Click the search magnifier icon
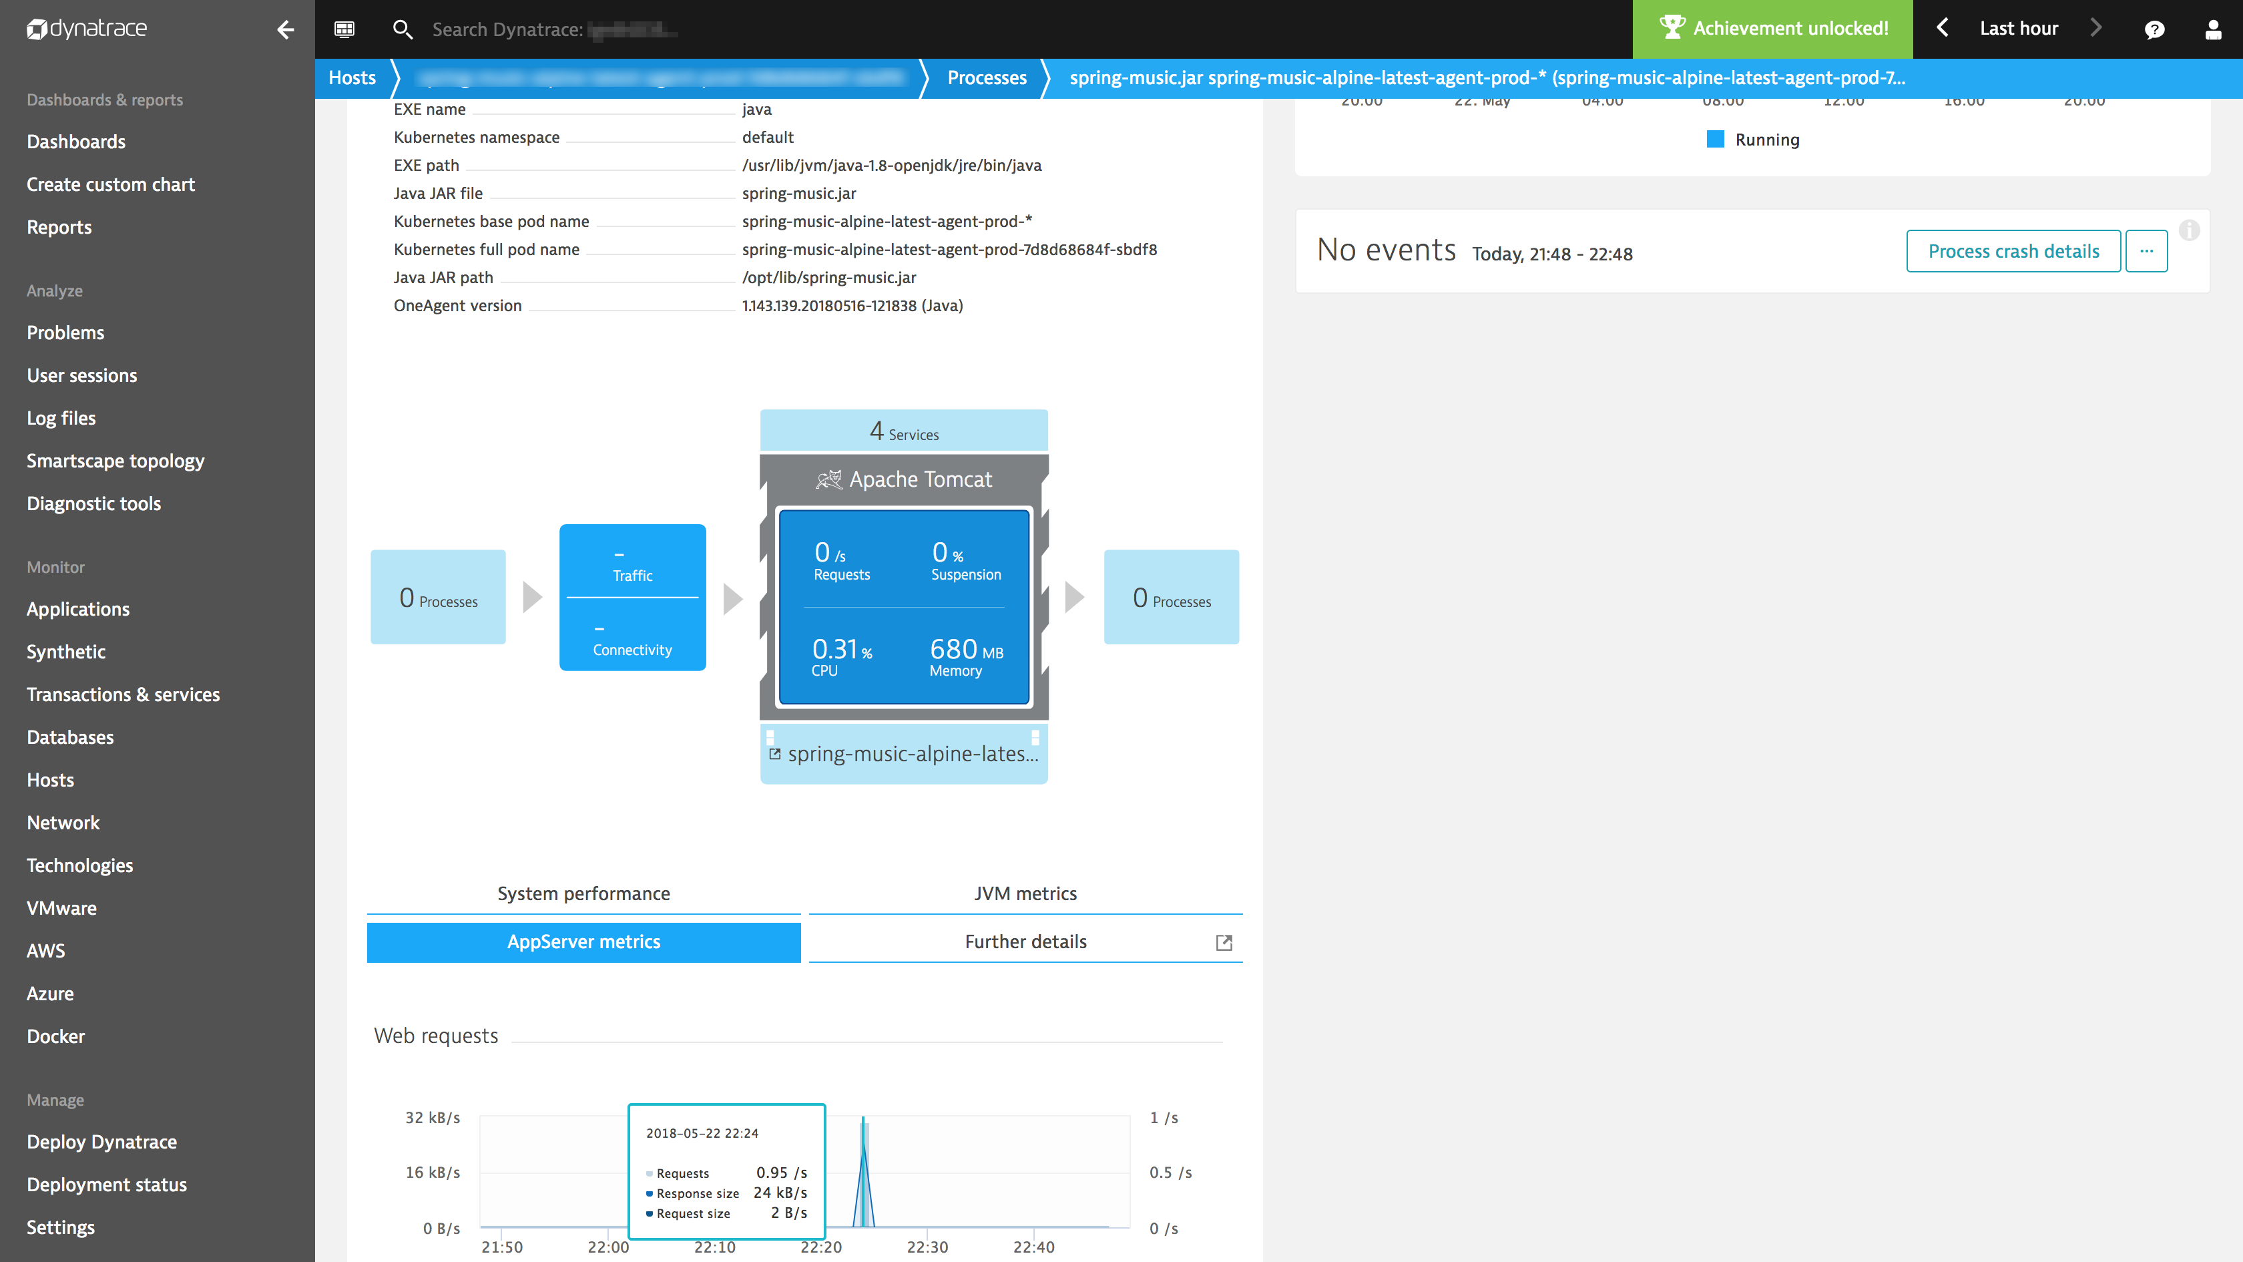The height and width of the screenshot is (1262, 2243). coord(403,29)
